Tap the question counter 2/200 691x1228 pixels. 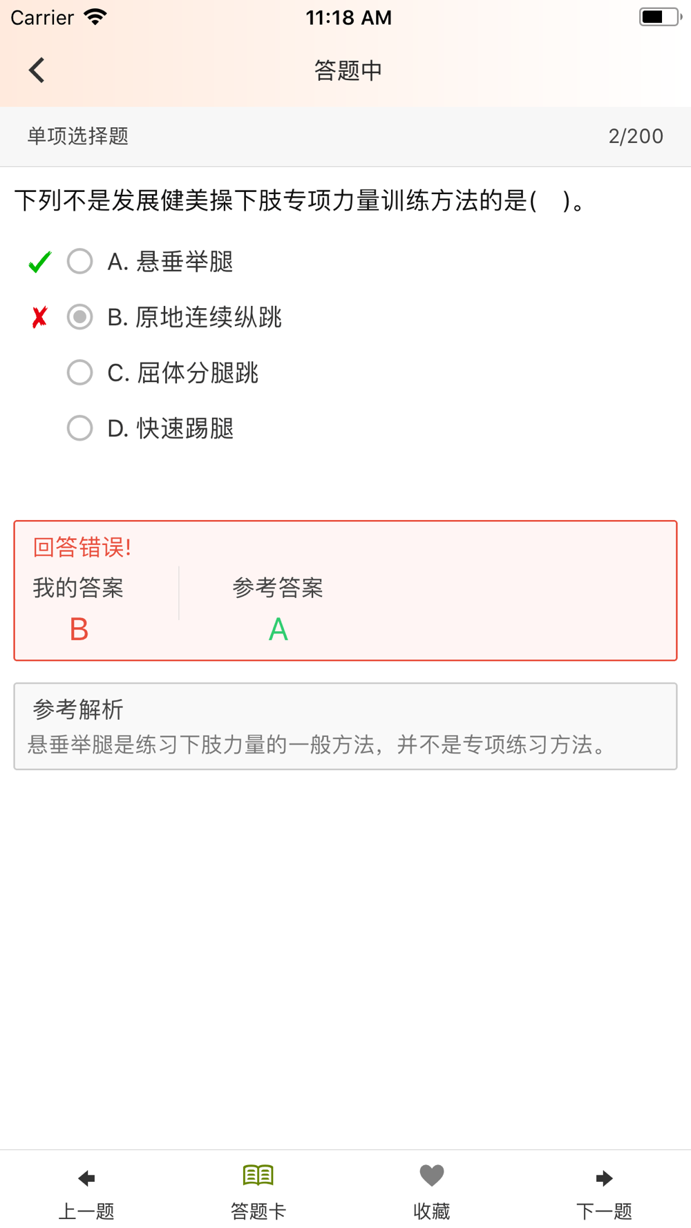636,136
